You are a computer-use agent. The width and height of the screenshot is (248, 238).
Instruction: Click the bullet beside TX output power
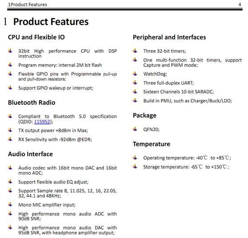pyautogui.click(x=10, y=130)
